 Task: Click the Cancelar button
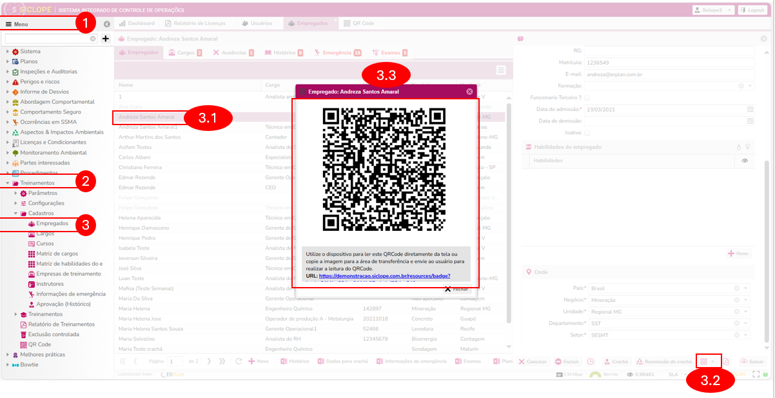533,361
